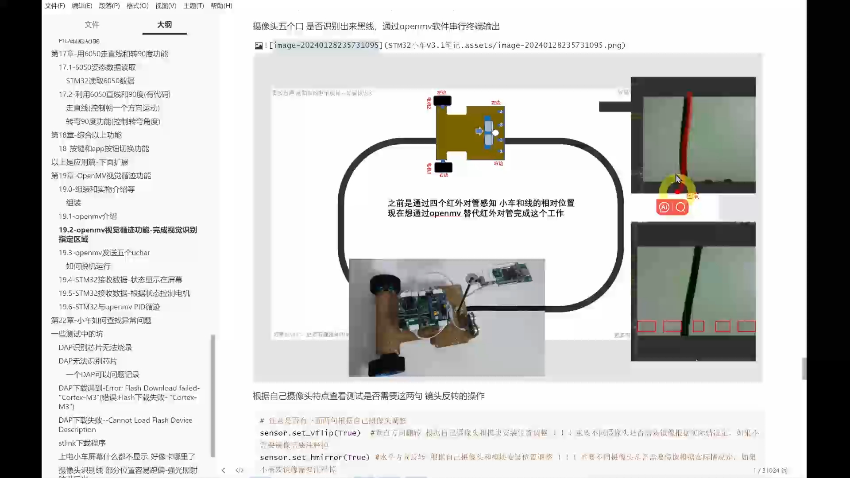Go to 19.1-openmv介绍 section
Screen dimensions: 850x478
pyautogui.click(x=88, y=216)
